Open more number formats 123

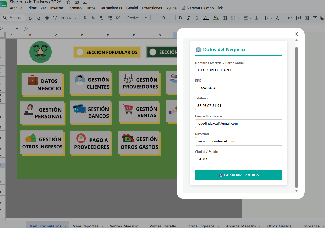(118, 18)
